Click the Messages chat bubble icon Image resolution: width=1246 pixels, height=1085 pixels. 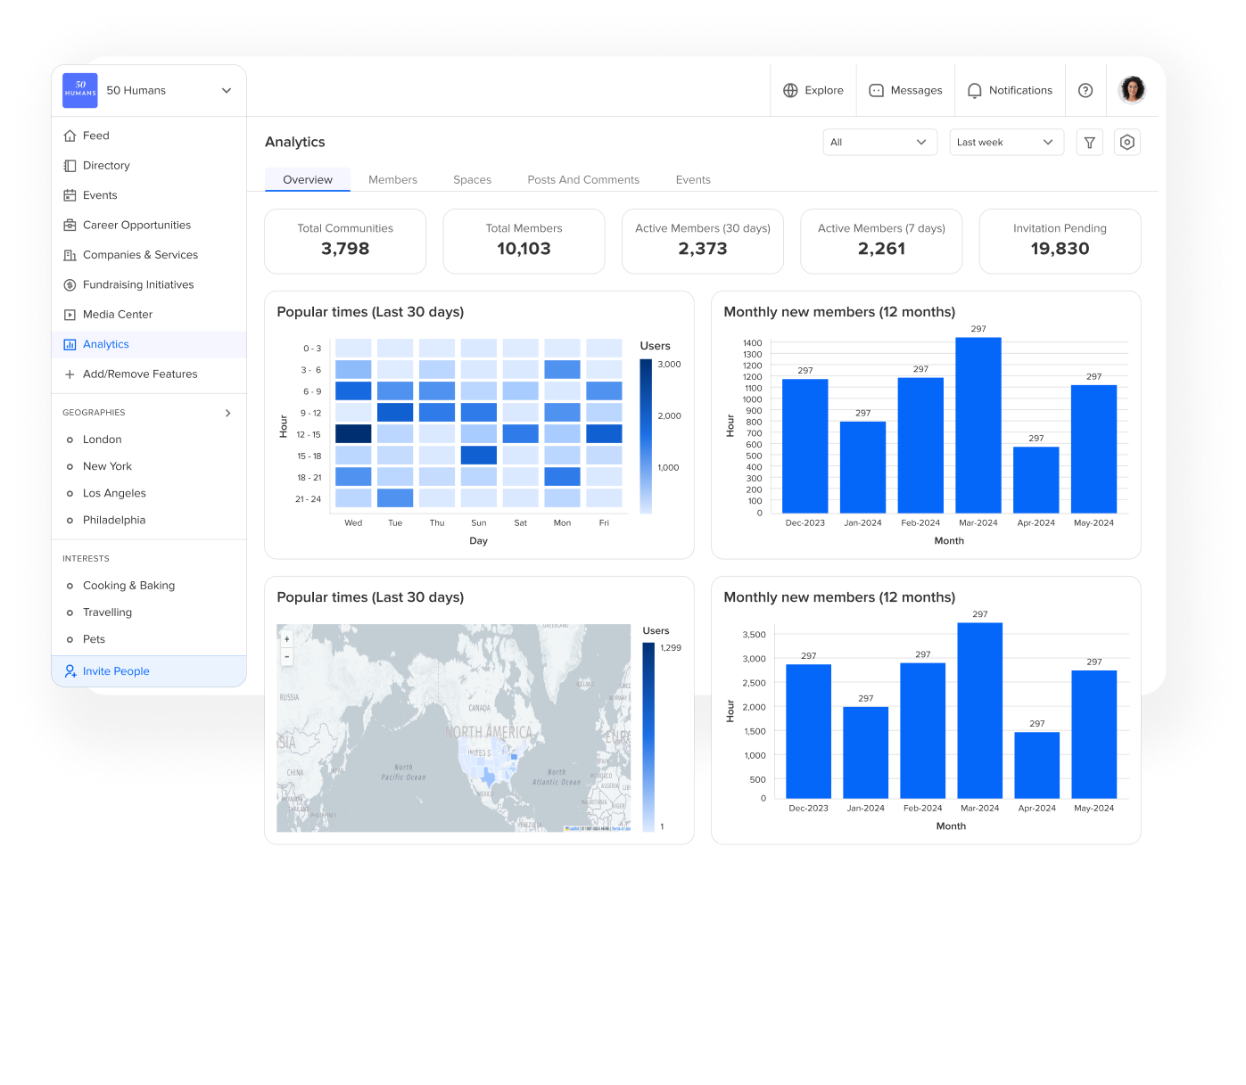point(876,90)
